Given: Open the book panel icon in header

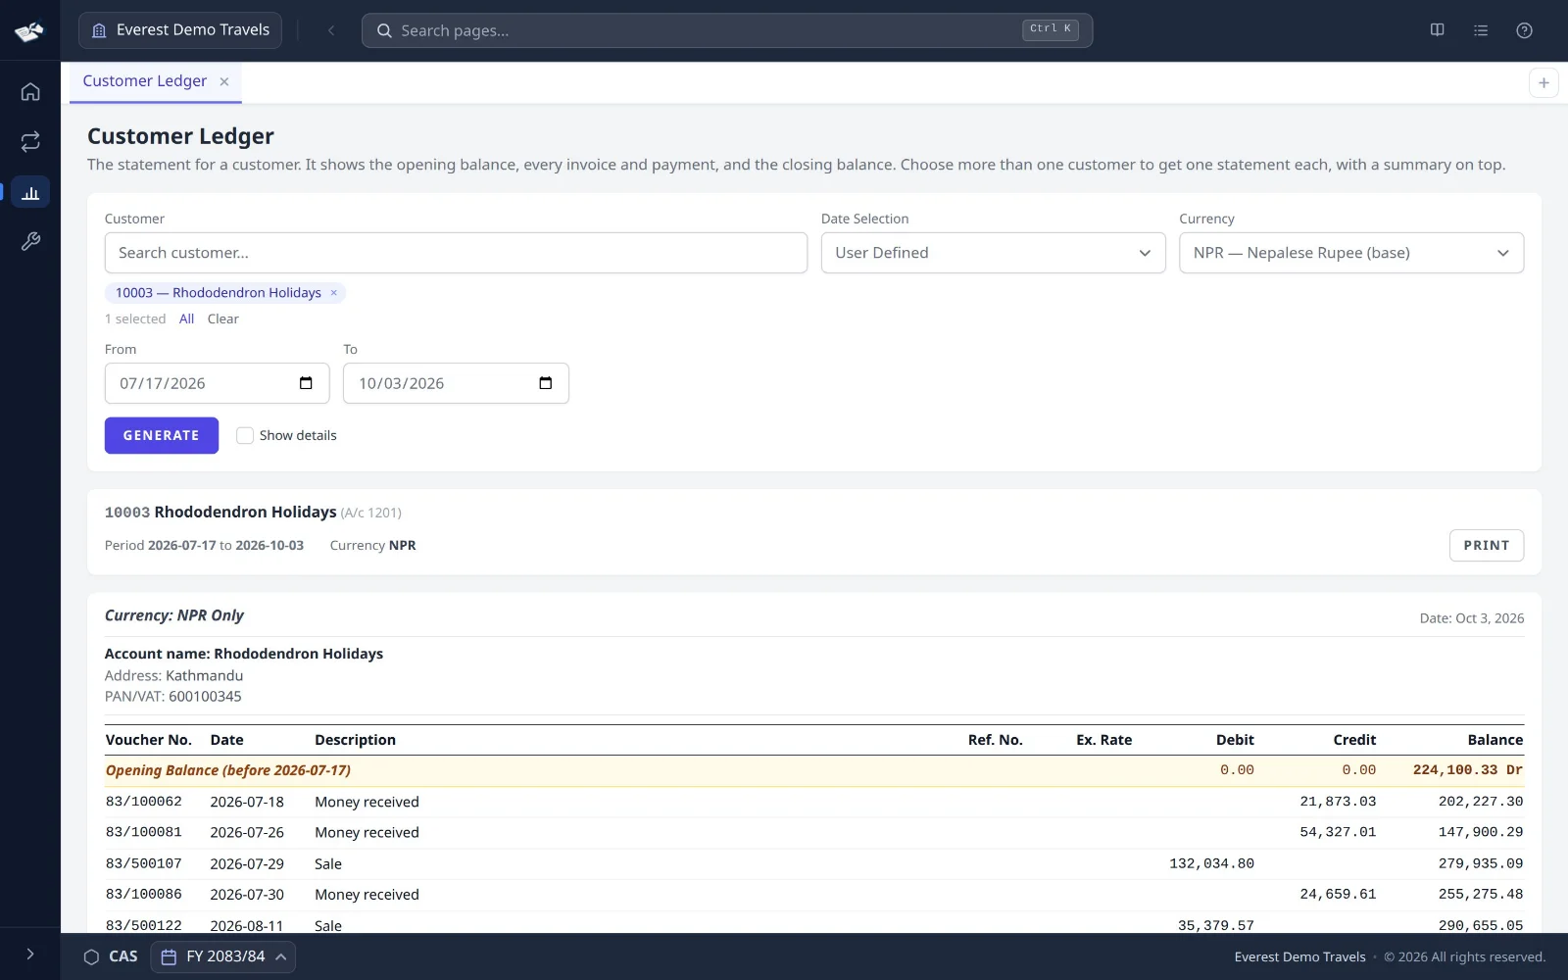Looking at the screenshot, I should point(1438,30).
